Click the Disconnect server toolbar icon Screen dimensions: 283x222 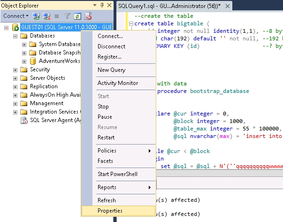(x=46, y=16)
